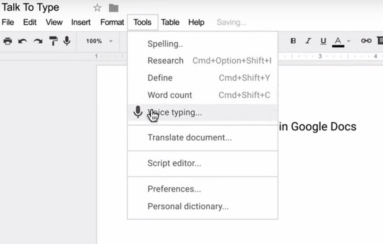Open the 100% zoom dropdown
This screenshot has width=383, height=244.
point(99,41)
